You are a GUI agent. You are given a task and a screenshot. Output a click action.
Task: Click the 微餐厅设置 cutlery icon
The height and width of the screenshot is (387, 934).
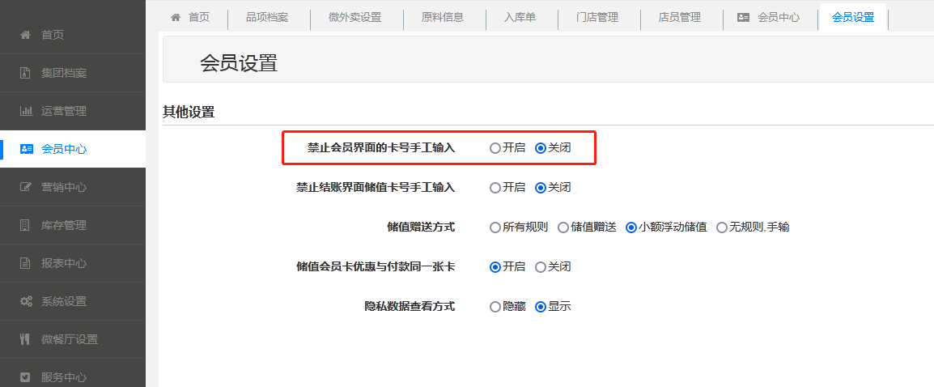click(26, 339)
